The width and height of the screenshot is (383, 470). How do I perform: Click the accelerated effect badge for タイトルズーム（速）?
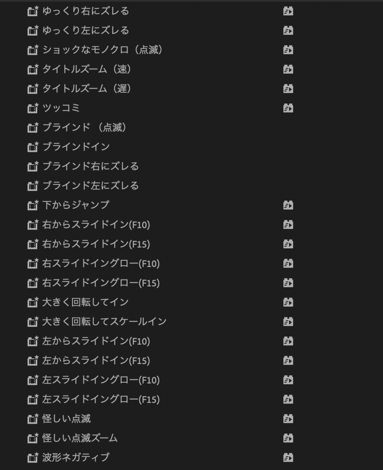coord(288,69)
